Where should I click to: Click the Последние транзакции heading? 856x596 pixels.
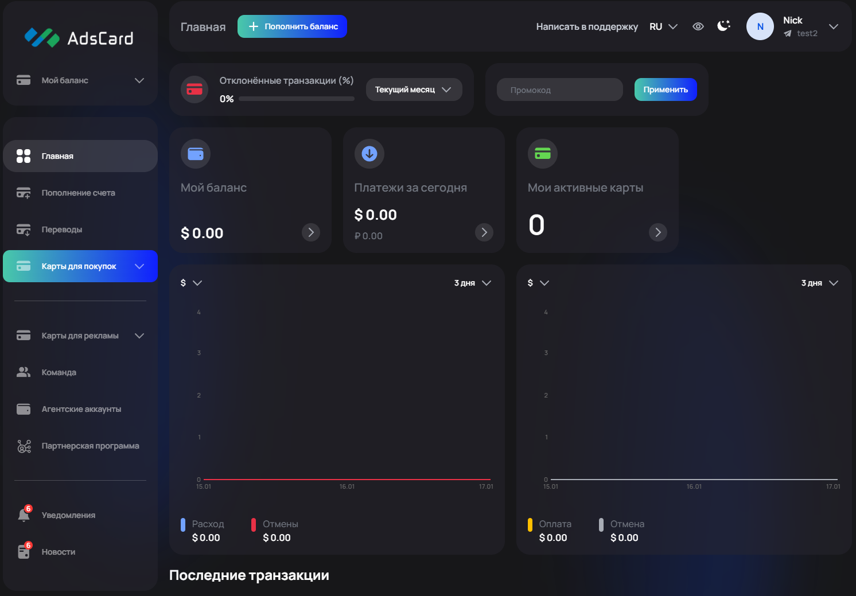[249, 575]
